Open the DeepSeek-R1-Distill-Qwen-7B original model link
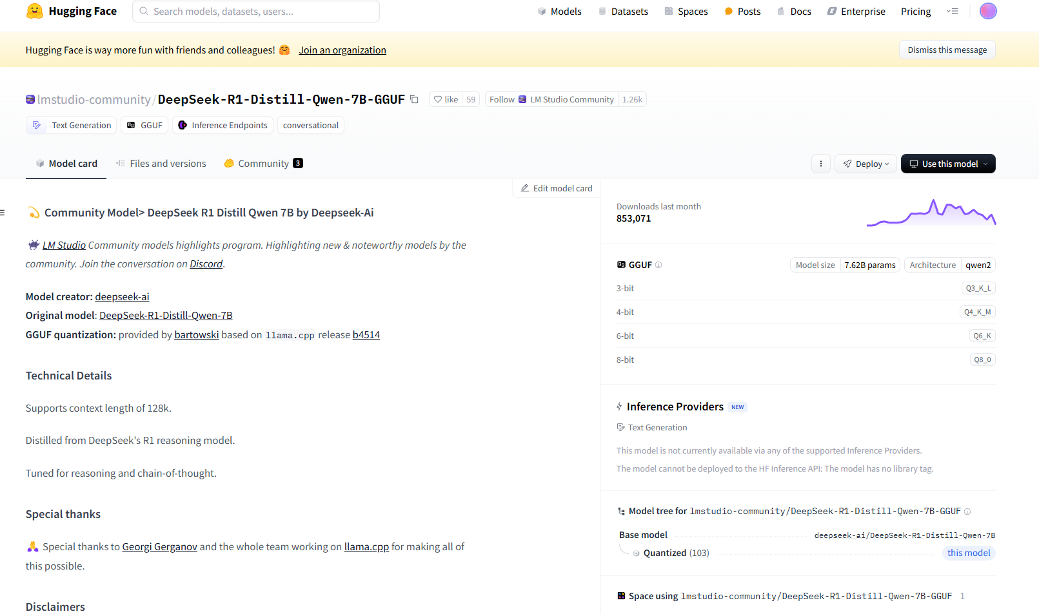Screen dimensions: 1039x614 tap(166, 316)
